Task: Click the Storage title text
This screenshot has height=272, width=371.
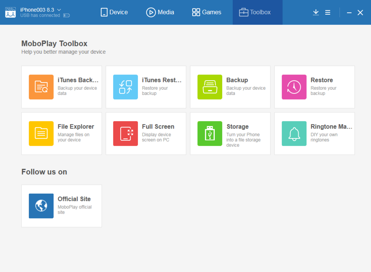Action: [237, 126]
